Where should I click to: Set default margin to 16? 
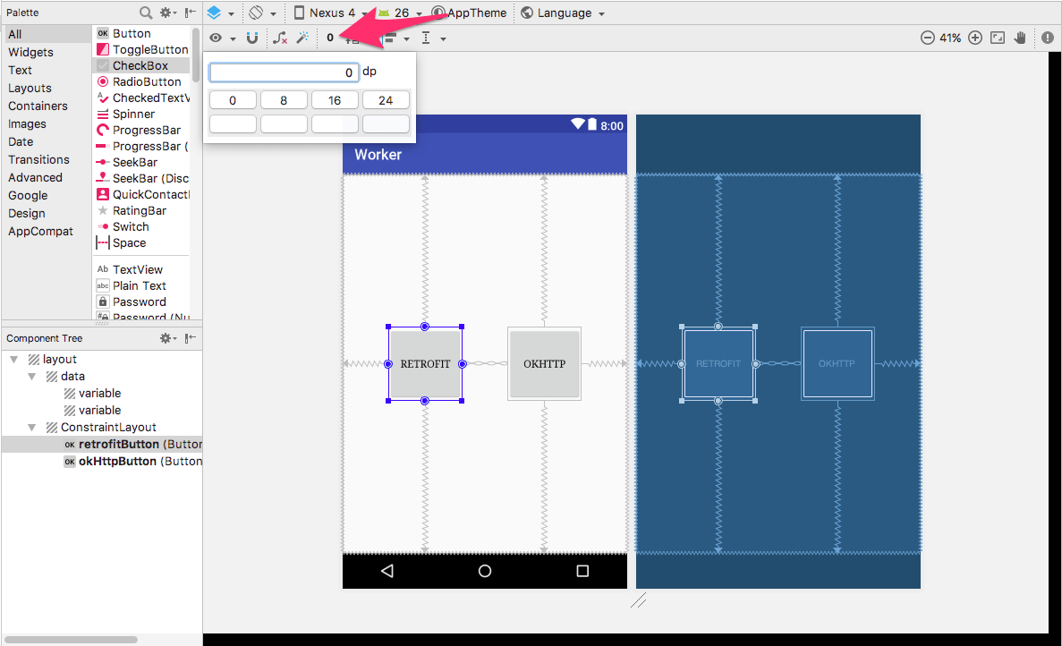click(335, 100)
